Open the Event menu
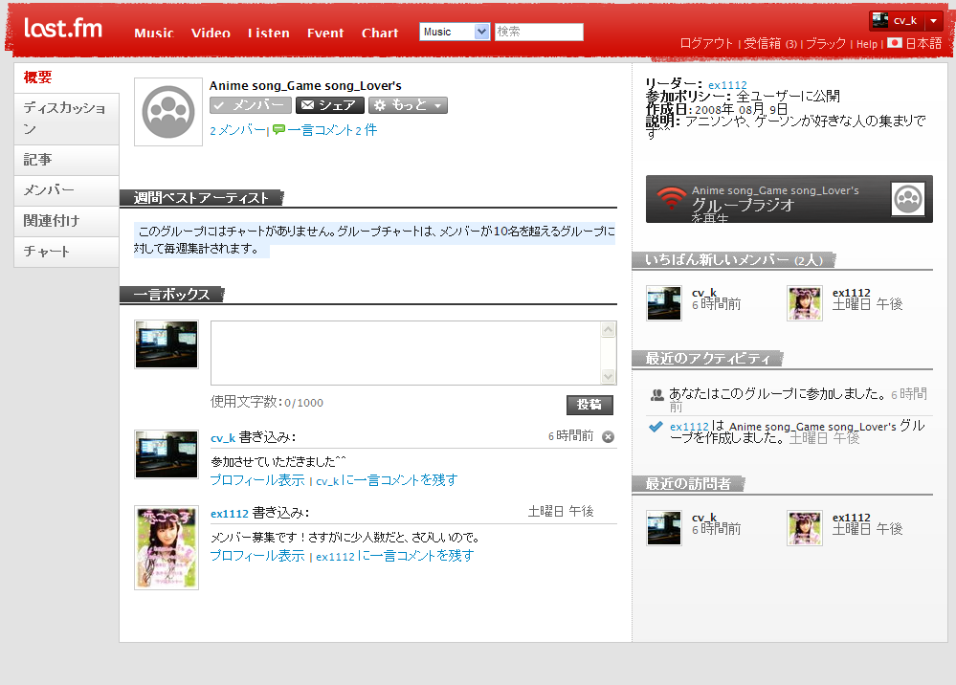 click(x=325, y=33)
